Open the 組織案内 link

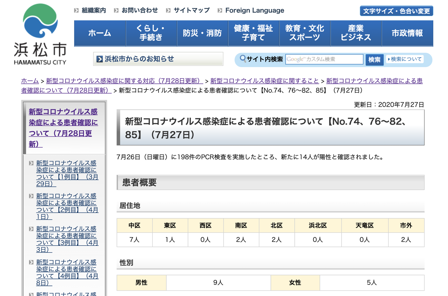click(x=94, y=10)
